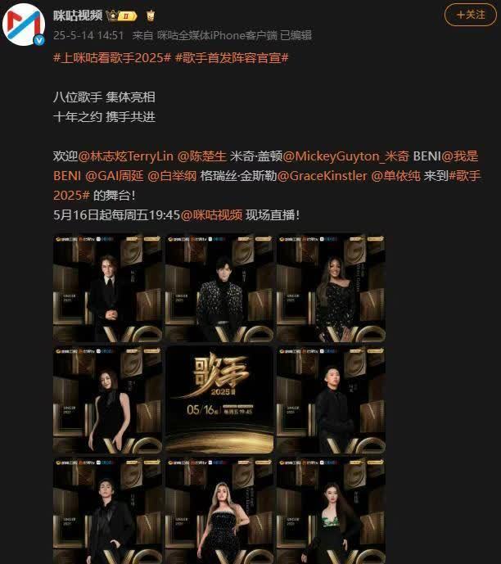
Task: View the 歌手2025 logo poster thumbnail
Action: tap(219, 399)
